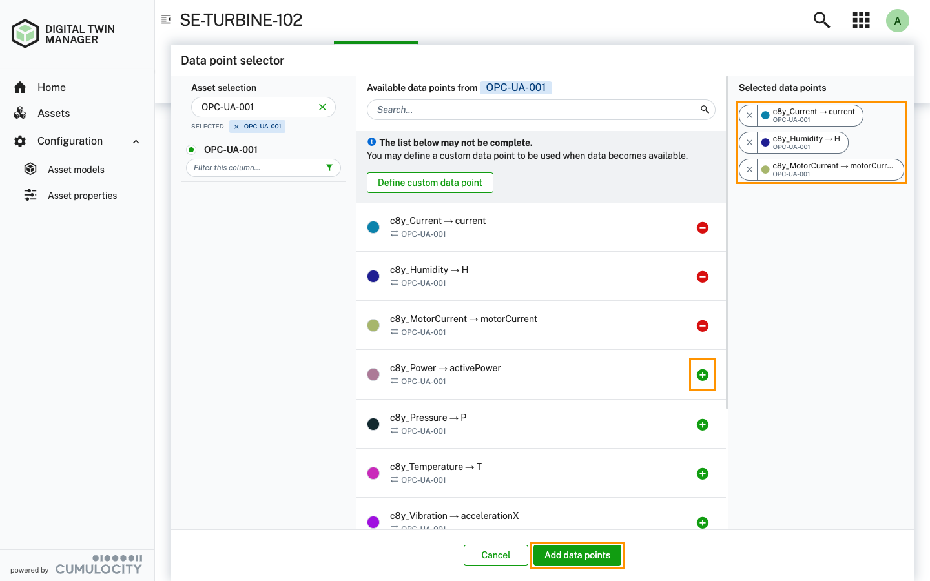This screenshot has height=581, width=930.
Task: Click the user avatar circle labeled A
Action: tap(898, 20)
